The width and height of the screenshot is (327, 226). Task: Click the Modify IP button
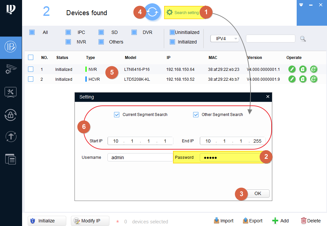point(90,221)
